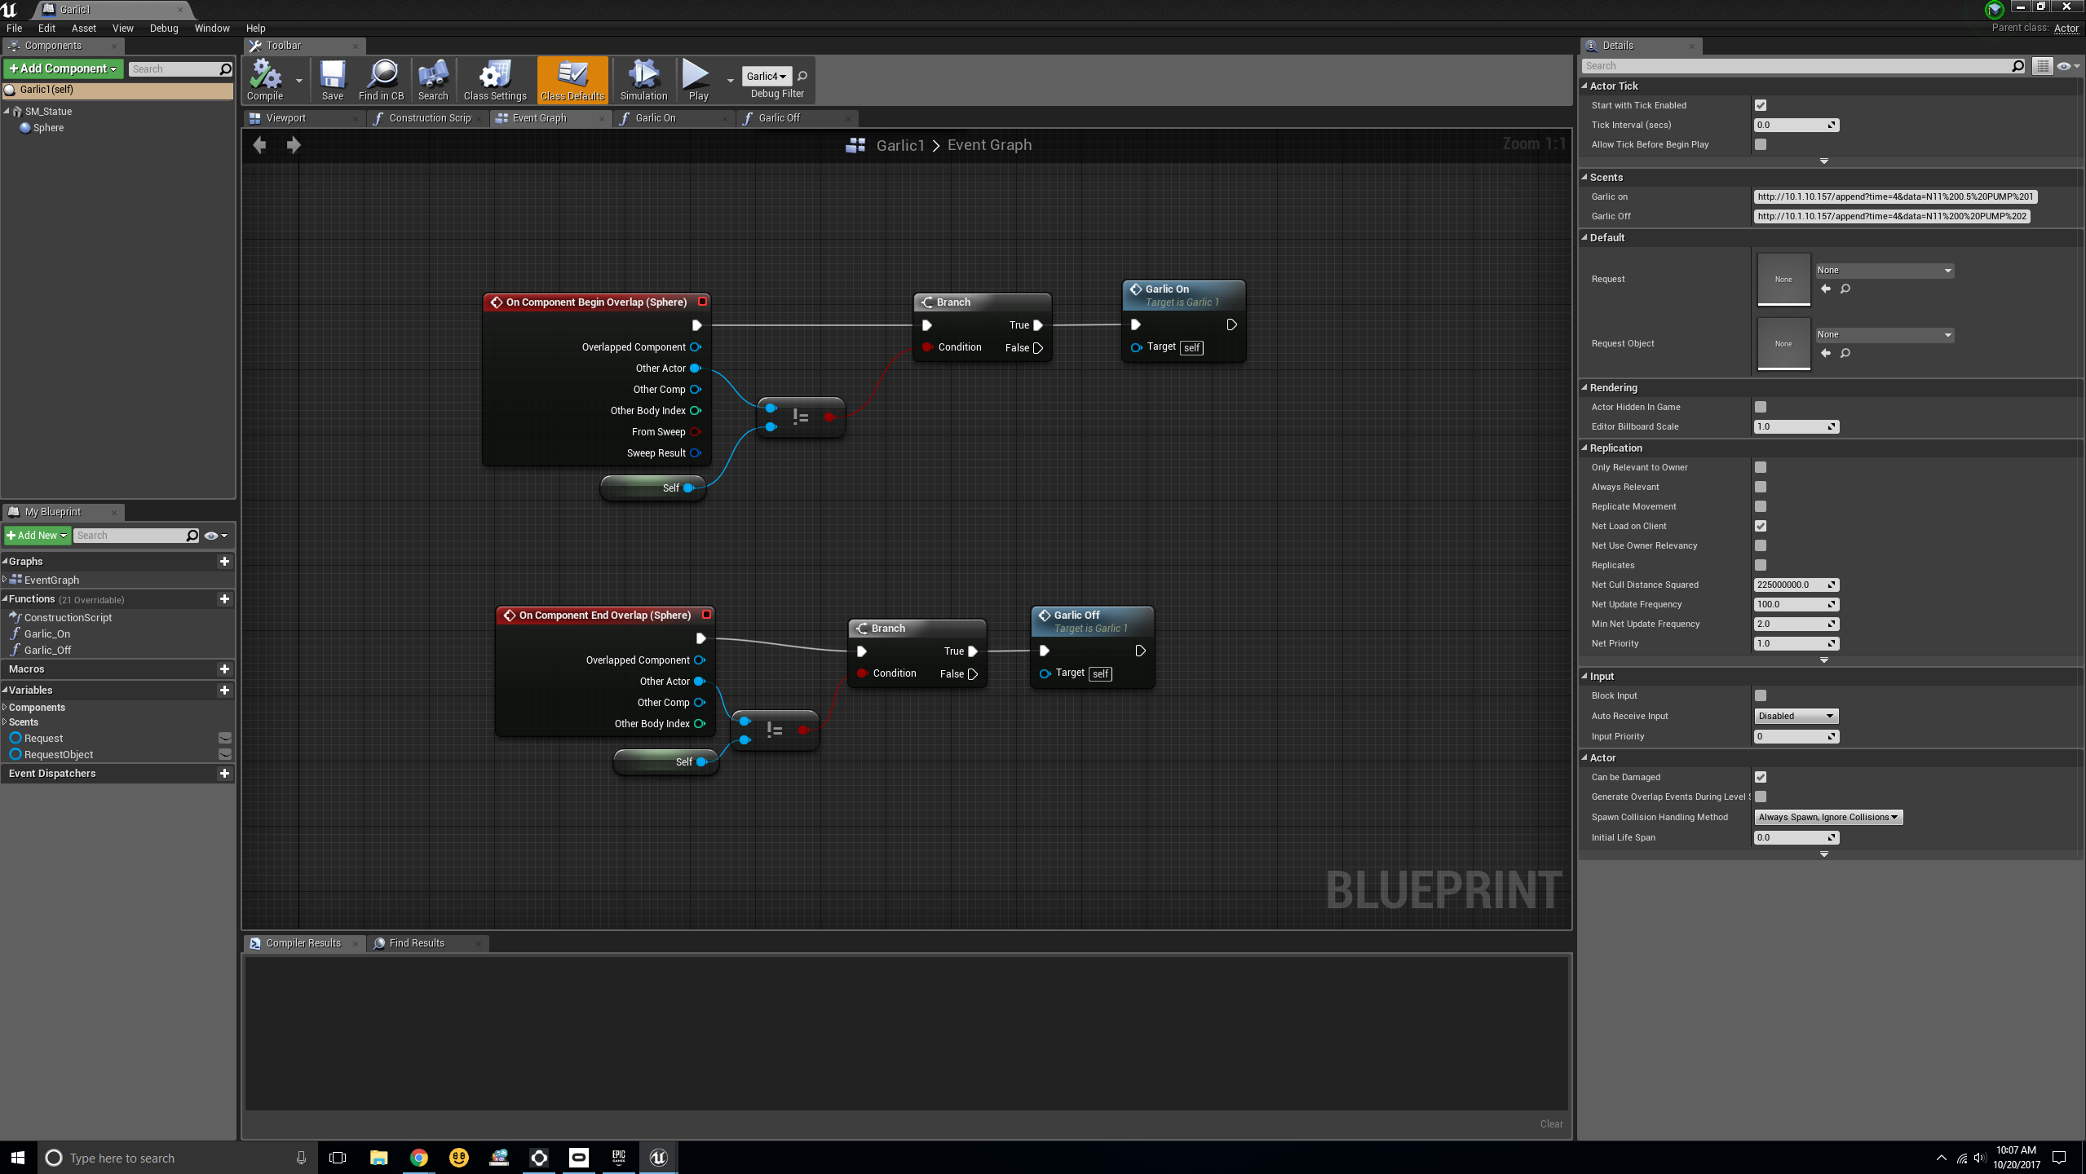The width and height of the screenshot is (2086, 1174).
Task: Click Find in CB icon
Action: coord(381,80)
